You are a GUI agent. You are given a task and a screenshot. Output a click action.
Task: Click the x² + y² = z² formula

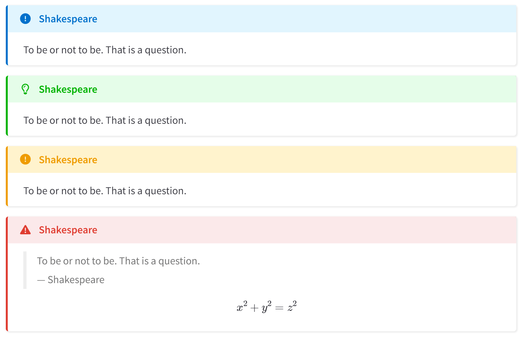pos(266,307)
